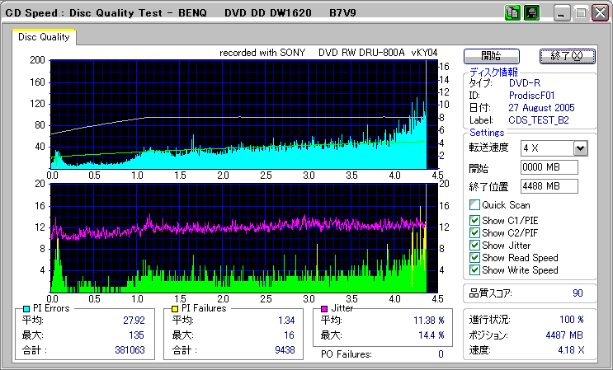Click the quality score value 90
This screenshot has width=613, height=370.
(578, 293)
